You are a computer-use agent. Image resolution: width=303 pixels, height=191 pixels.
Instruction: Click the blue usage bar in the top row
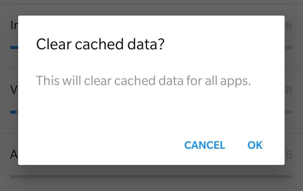[x=14, y=47]
